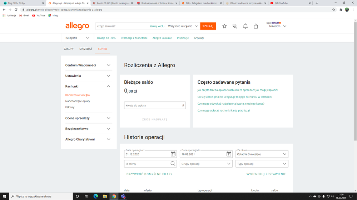Open Nadchodzące opłaty in sidebar
Viewport: 357px width, 200px height.
click(78, 101)
